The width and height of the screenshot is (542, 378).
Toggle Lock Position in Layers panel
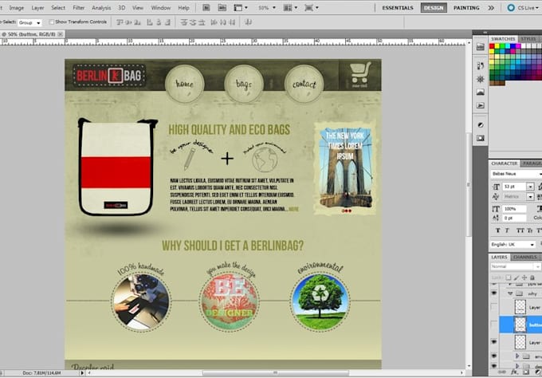tap(524, 278)
